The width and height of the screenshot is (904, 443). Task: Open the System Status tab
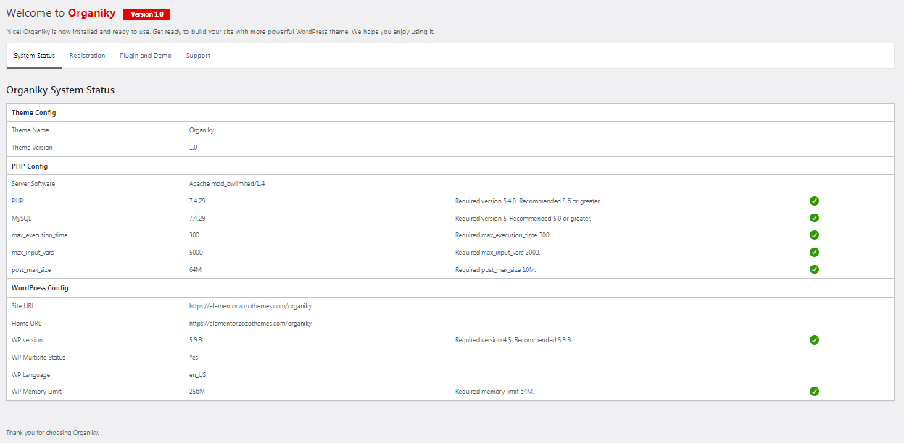coord(34,56)
